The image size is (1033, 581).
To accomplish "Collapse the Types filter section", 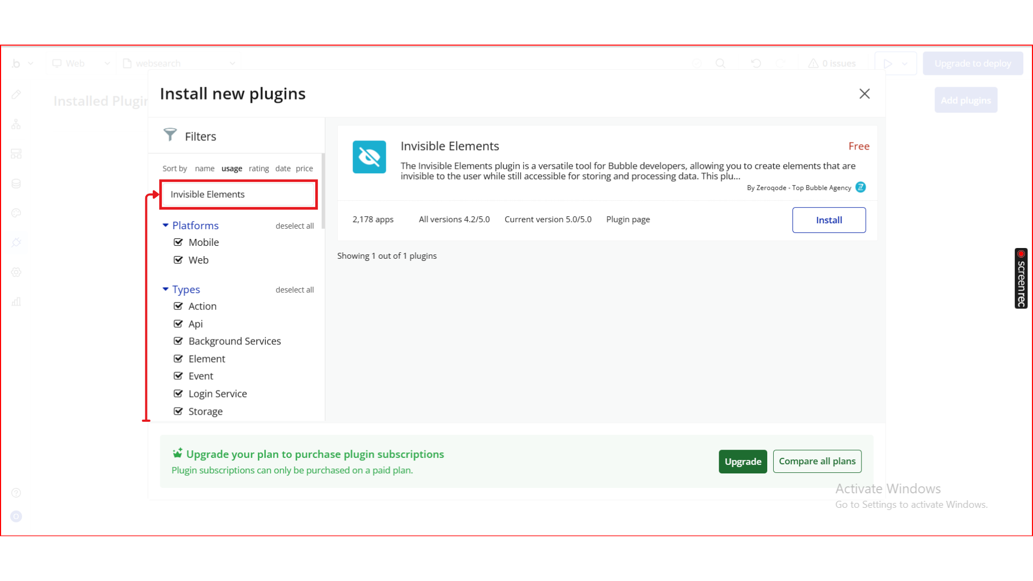I will (166, 289).
